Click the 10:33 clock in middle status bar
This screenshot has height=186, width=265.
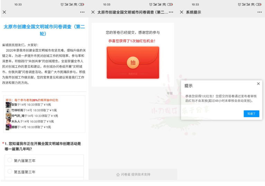(x=107, y=4)
